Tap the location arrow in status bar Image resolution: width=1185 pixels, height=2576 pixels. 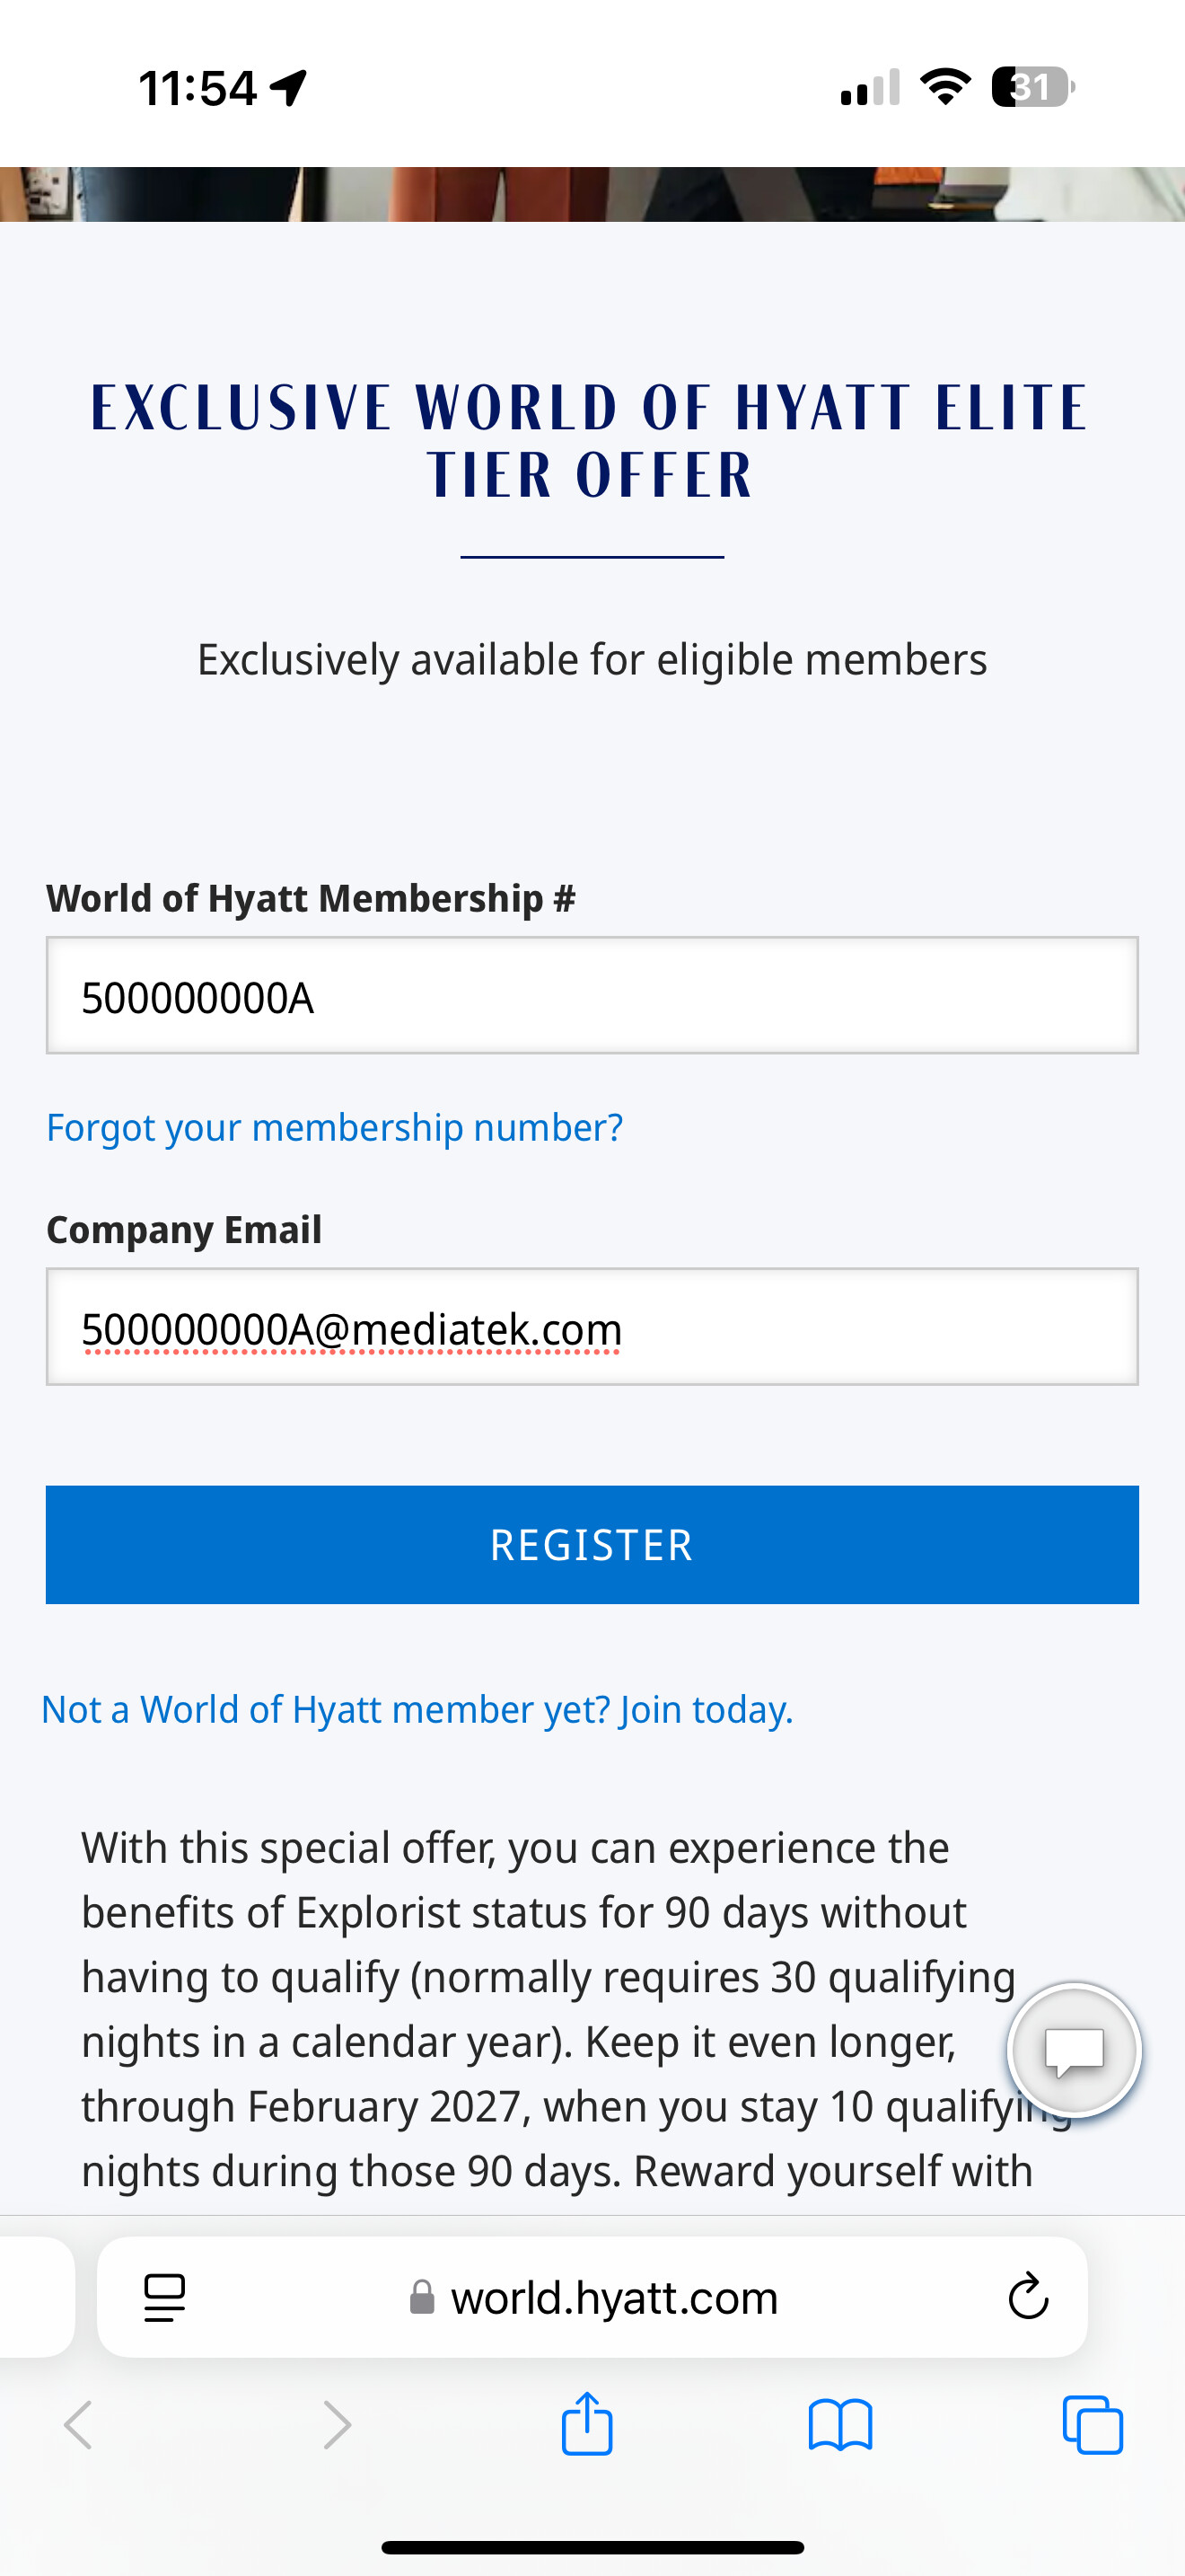click(x=289, y=88)
